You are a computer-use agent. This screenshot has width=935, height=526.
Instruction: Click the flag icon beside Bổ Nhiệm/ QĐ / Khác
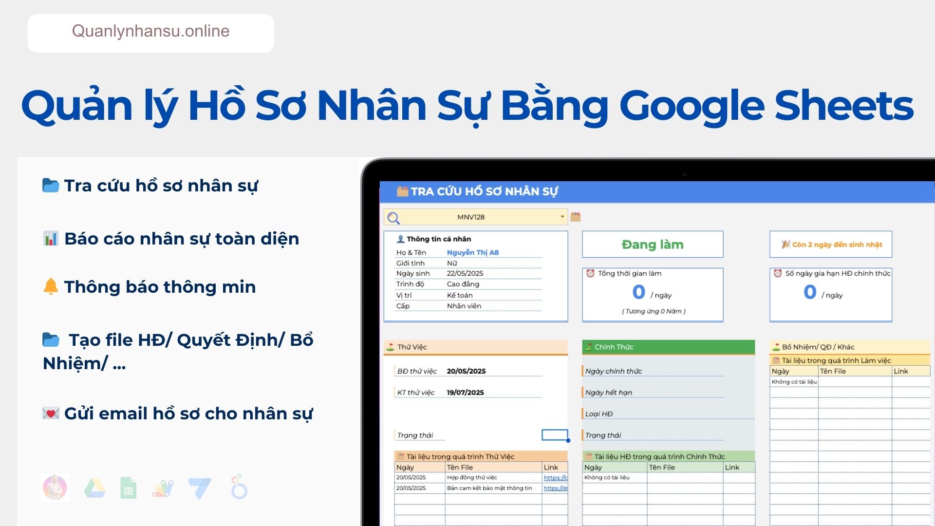point(776,347)
